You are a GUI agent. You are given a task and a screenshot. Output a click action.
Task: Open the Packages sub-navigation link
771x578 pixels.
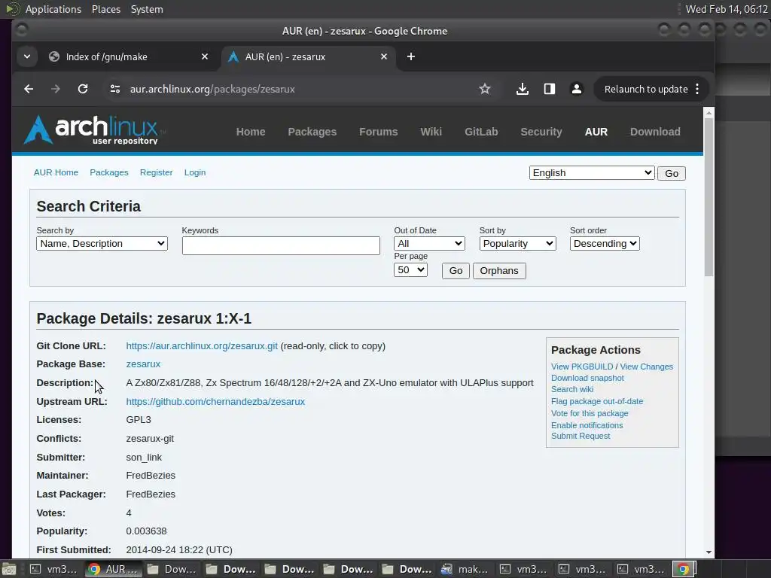[108, 172]
